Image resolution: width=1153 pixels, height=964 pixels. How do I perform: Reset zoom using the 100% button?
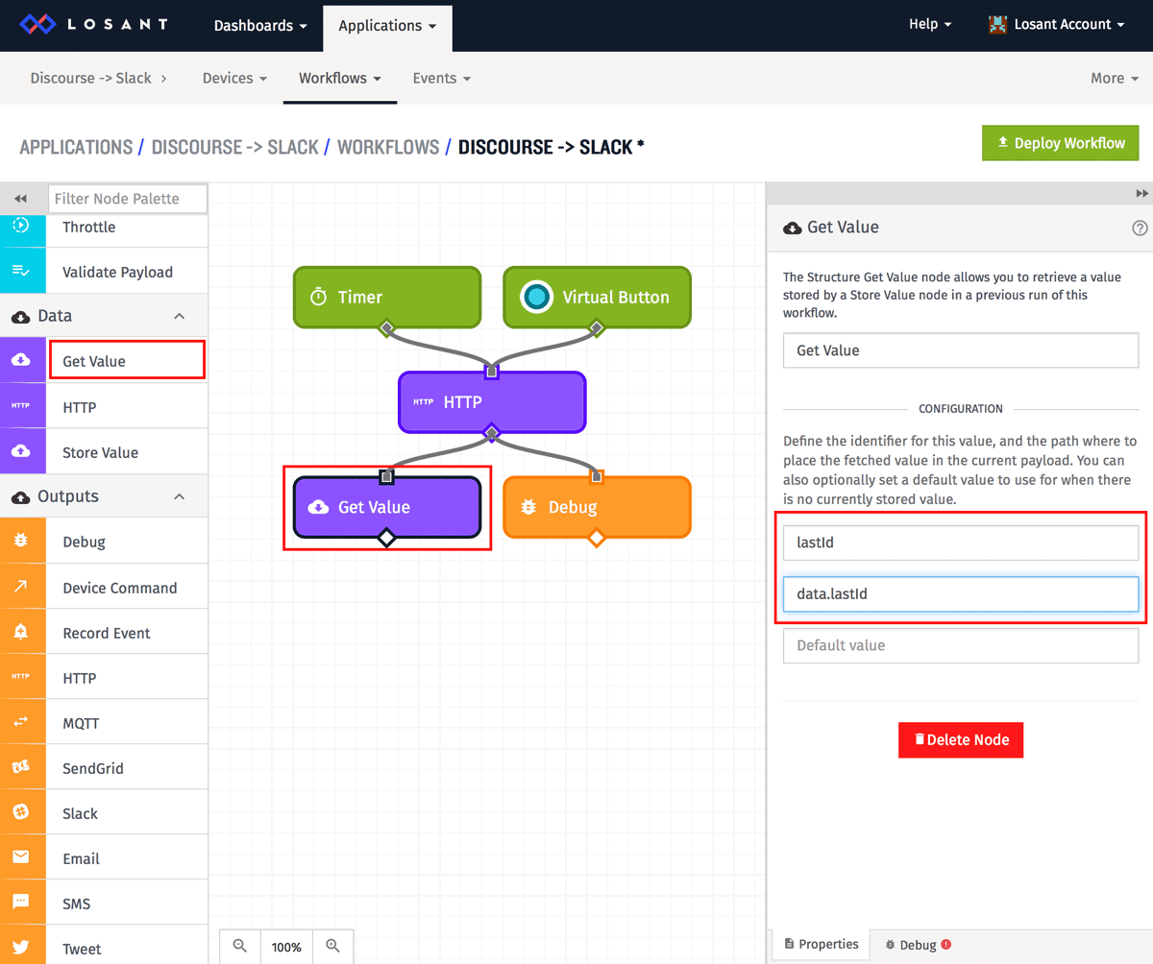point(286,946)
